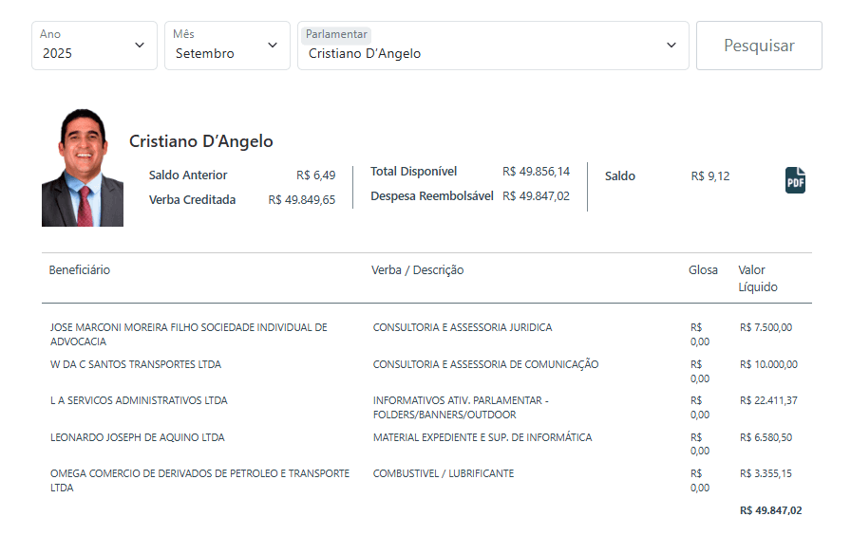This screenshot has height=535, width=851.
Task: Click the Beneficiário column header
Action: tap(80, 270)
